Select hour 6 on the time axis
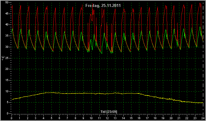Image resolution: width=206 pixels, height=121 pixels. pos(59,118)
